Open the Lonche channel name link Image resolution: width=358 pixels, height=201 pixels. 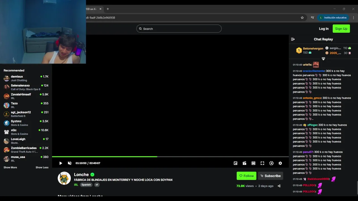(x=81, y=174)
